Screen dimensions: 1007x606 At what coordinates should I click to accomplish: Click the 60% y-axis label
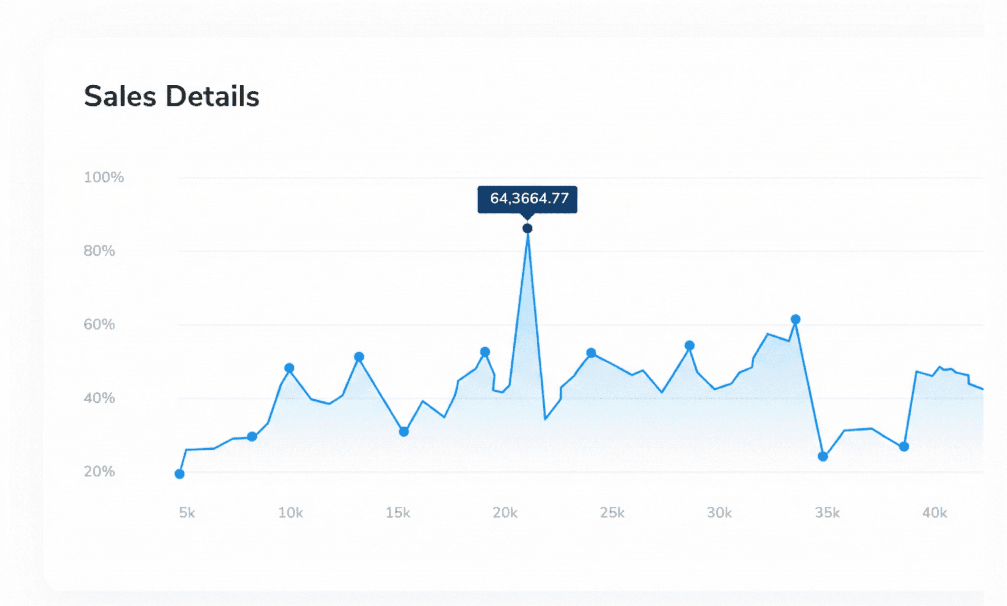click(99, 325)
